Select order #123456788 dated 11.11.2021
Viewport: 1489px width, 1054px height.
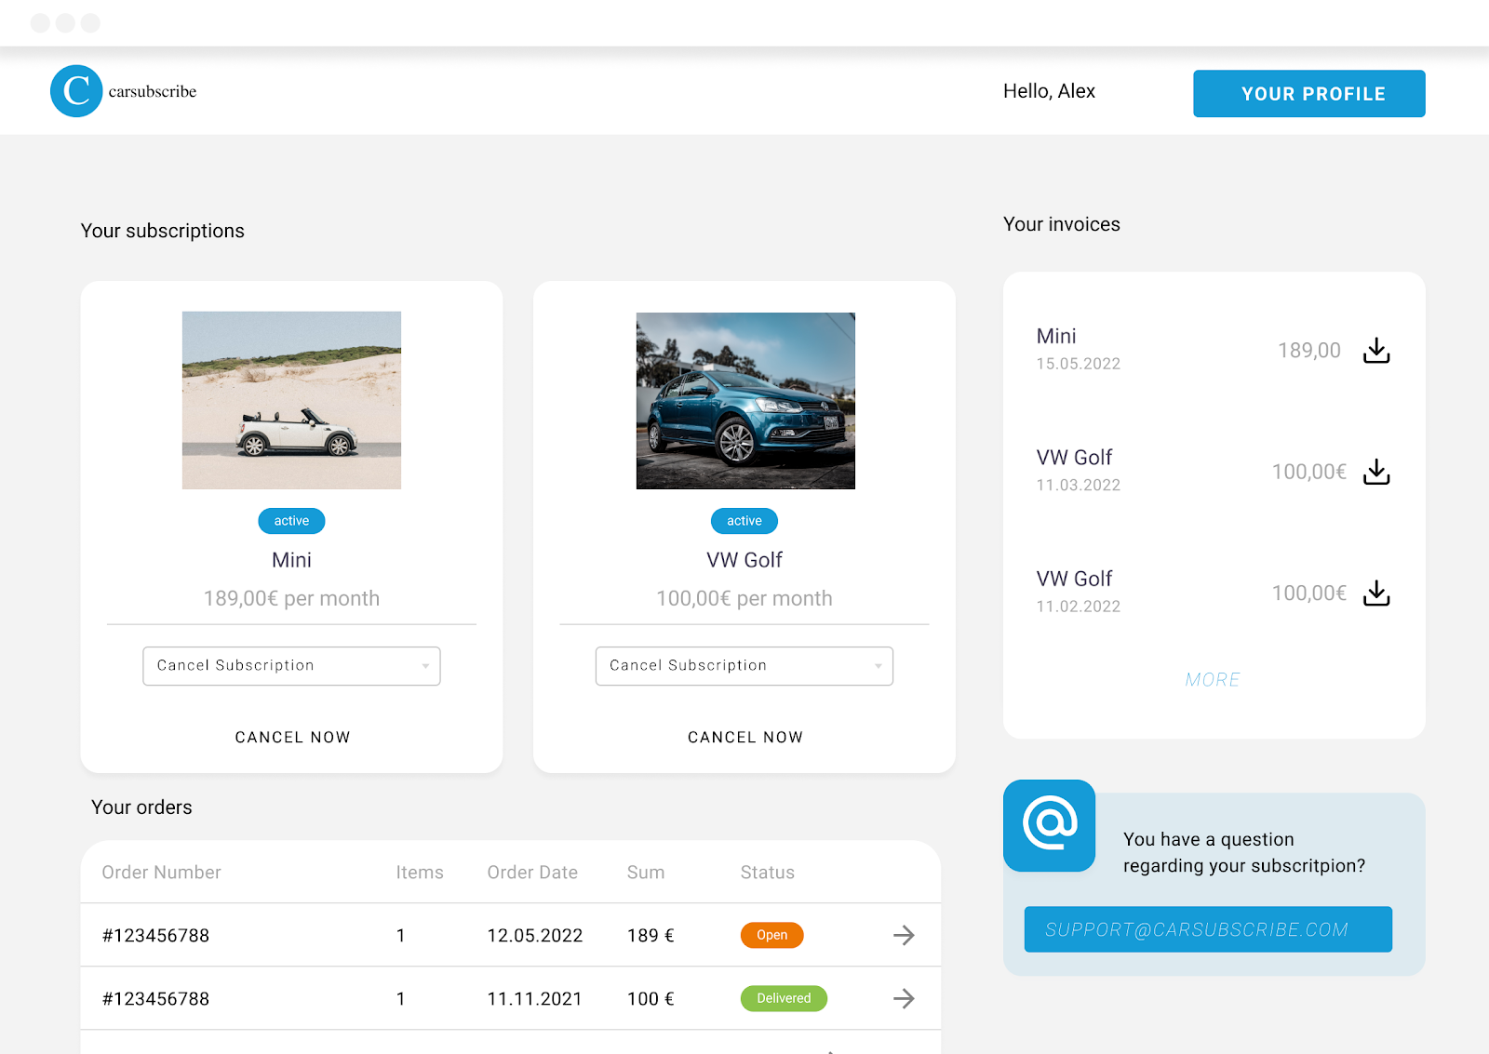511,998
